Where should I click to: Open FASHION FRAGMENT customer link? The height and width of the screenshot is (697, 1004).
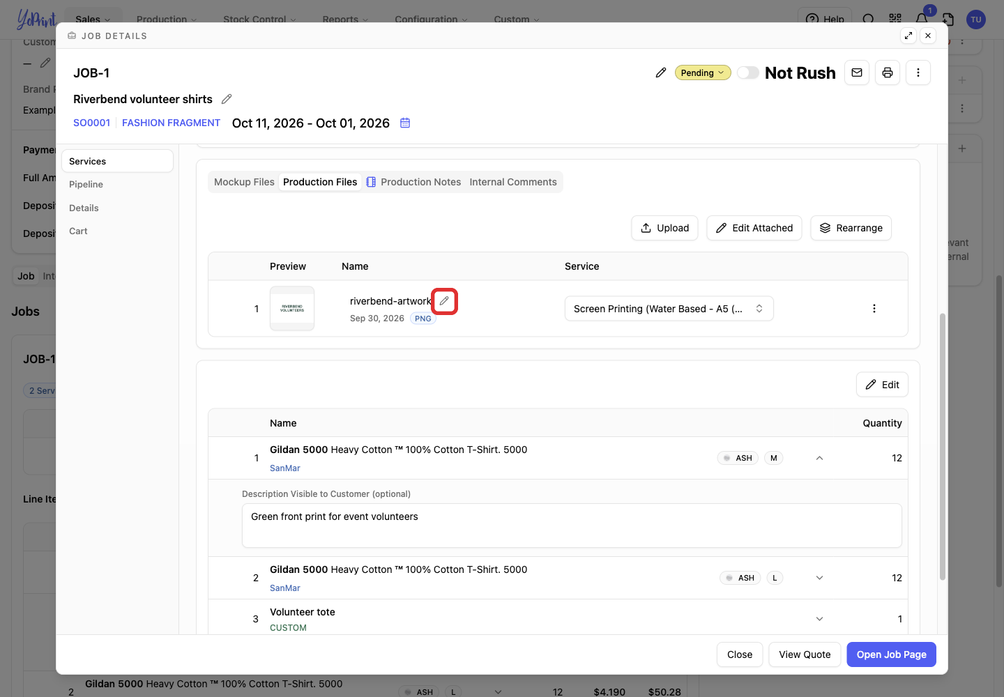(171, 123)
